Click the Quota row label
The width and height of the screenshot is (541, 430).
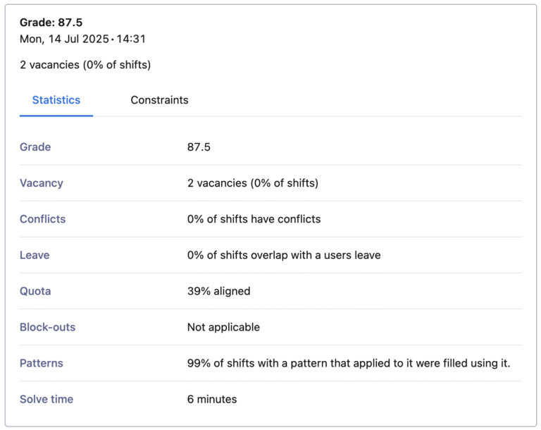tap(35, 291)
